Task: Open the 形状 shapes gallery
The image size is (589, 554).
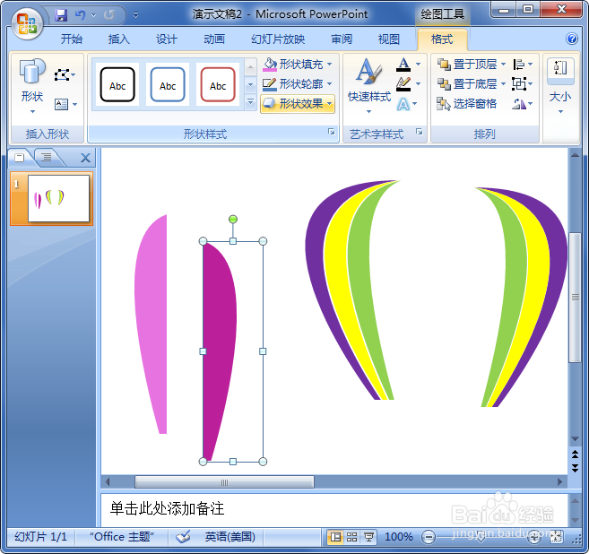Action: click(x=32, y=86)
